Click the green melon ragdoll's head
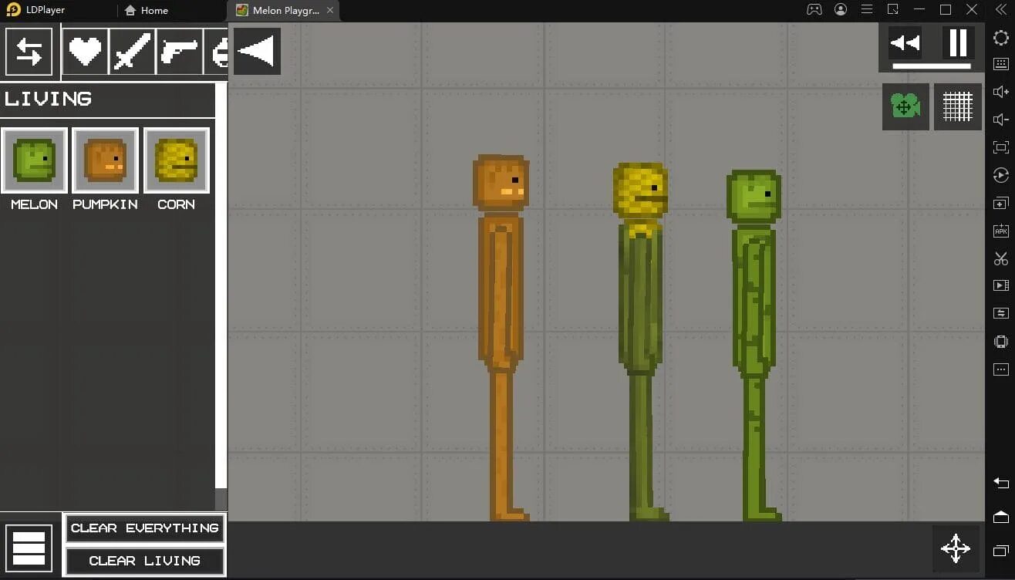 point(754,197)
